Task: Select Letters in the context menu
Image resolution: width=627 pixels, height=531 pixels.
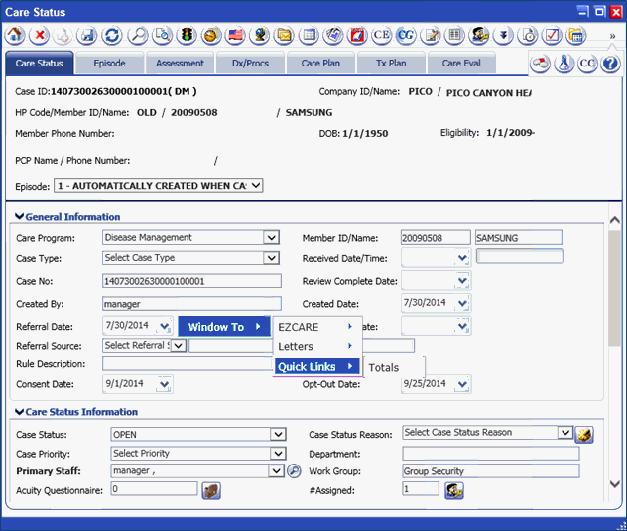Action: point(296,346)
